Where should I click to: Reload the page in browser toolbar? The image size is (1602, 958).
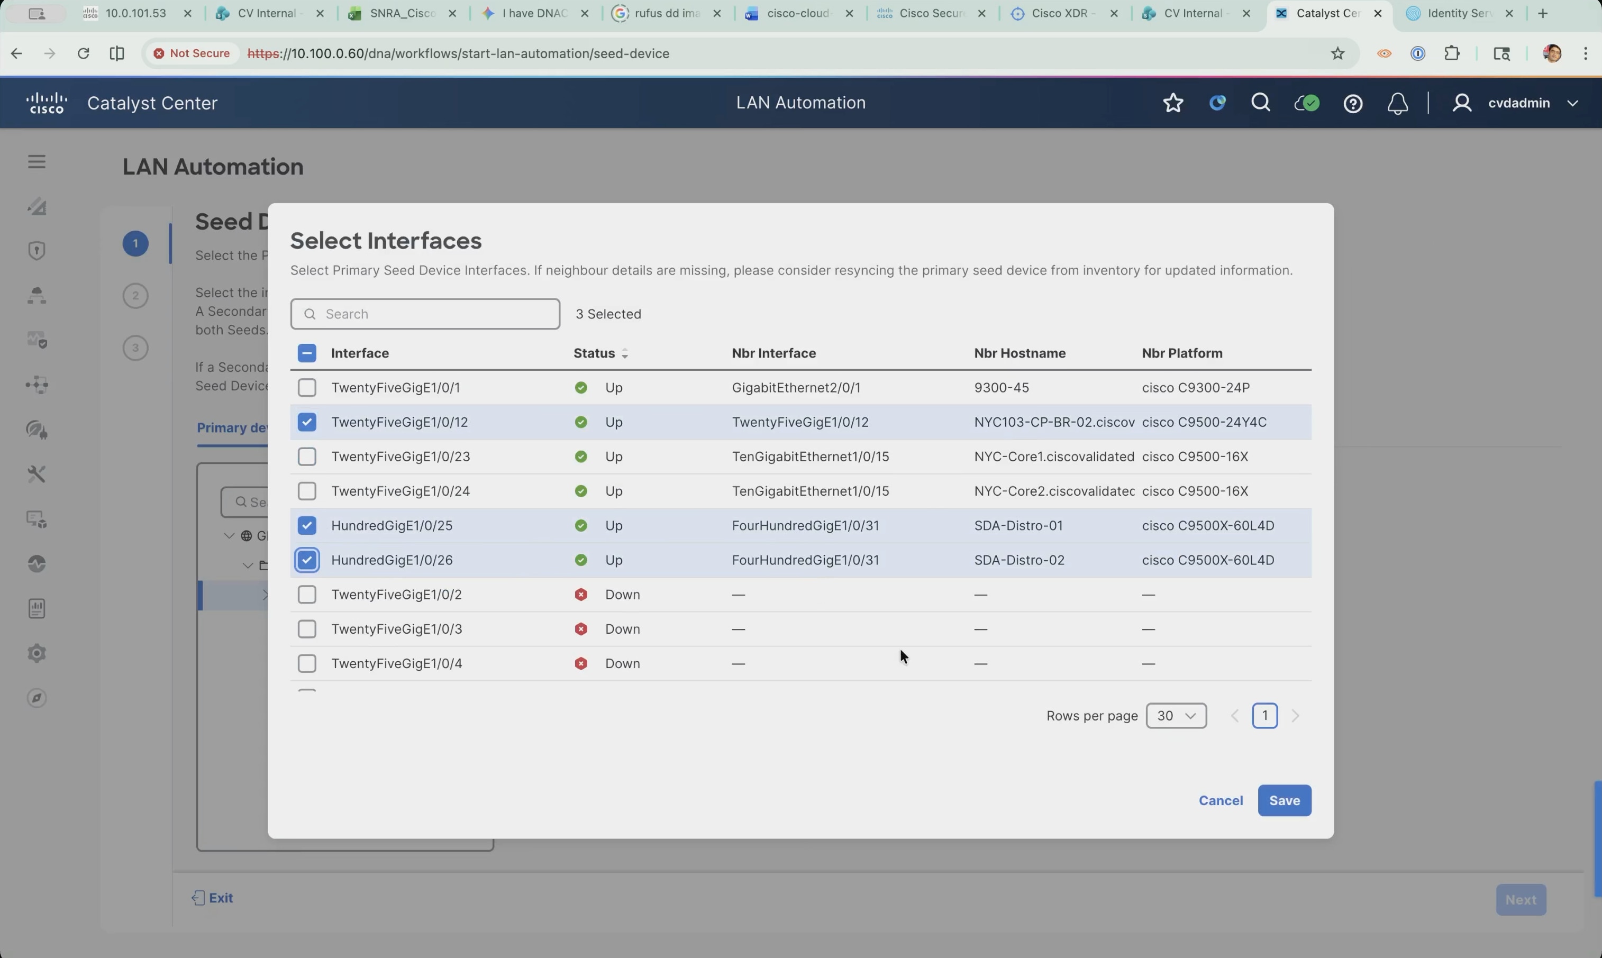(83, 53)
